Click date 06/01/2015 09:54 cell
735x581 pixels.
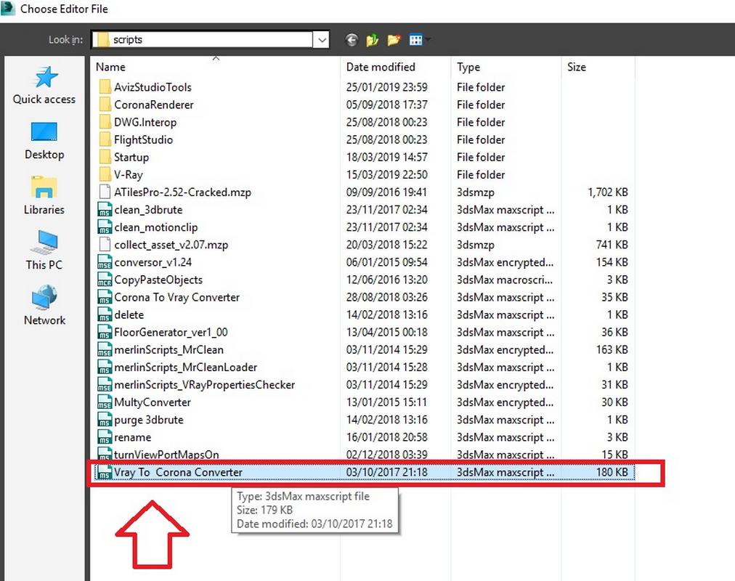[x=386, y=262]
